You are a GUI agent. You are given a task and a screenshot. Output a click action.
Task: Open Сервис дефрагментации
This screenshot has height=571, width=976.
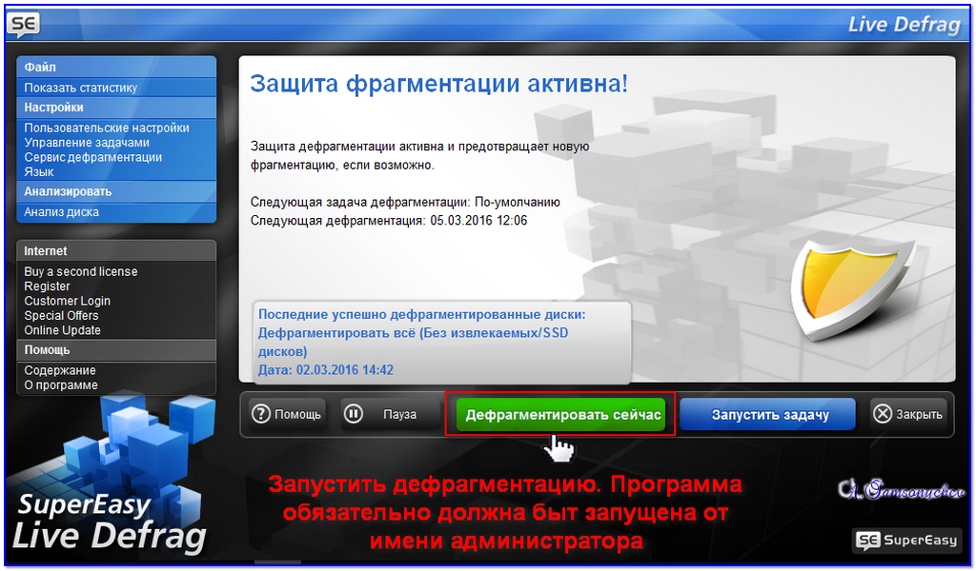[92, 157]
